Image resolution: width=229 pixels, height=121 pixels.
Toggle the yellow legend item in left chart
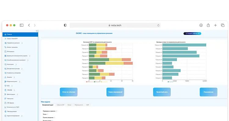(x=104, y=82)
